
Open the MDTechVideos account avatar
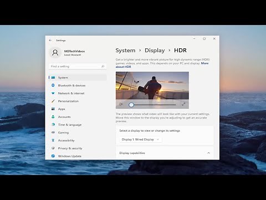point(55,53)
